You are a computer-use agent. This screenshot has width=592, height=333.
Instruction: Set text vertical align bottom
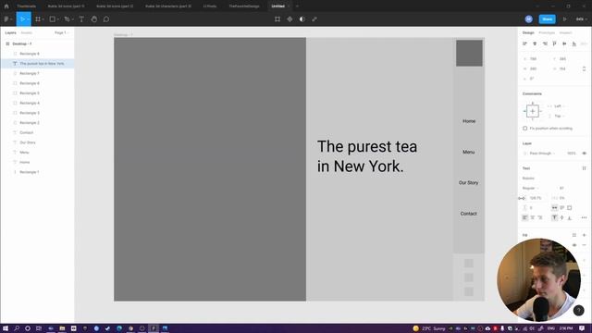click(x=570, y=217)
